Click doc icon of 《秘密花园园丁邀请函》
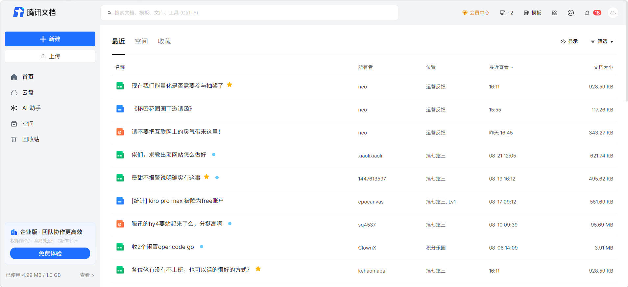Screen dimensions: 628x287 [120, 109]
